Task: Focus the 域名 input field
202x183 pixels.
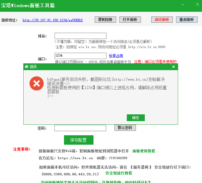Action: (x=81, y=36)
